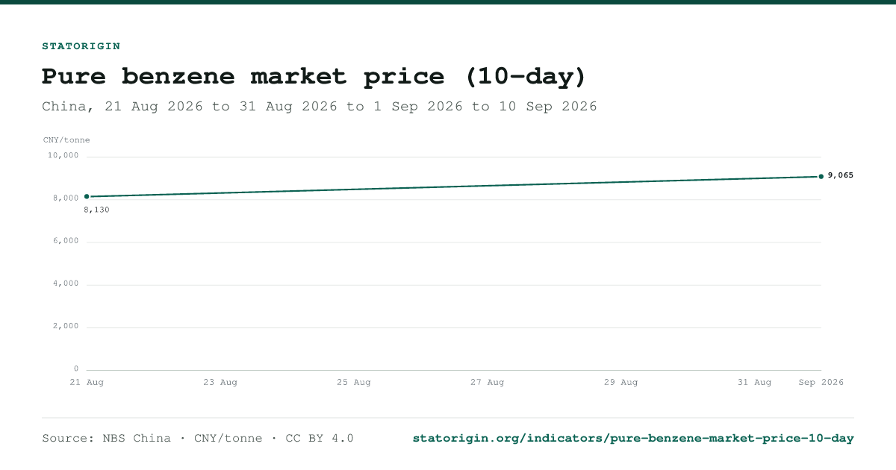Click the 10,000 y-axis gridline label
The image size is (896, 470).
click(x=63, y=155)
